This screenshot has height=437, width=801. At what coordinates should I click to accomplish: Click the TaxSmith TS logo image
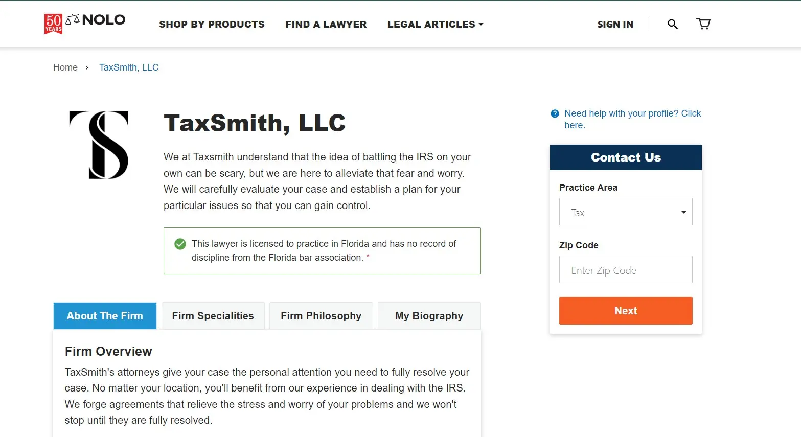[x=99, y=145]
